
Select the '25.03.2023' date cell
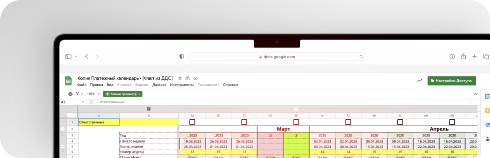pos(192,147)
